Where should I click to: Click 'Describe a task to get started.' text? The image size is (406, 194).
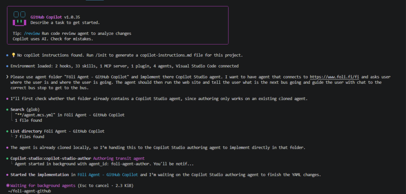click(65, 23)
